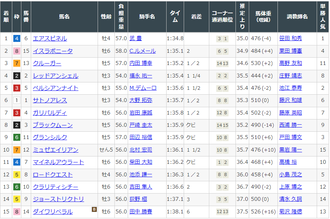Viewport: 330px width, 219px height.
Task: Open jockey link 吉田 隼人
Action: coord(141,187)
